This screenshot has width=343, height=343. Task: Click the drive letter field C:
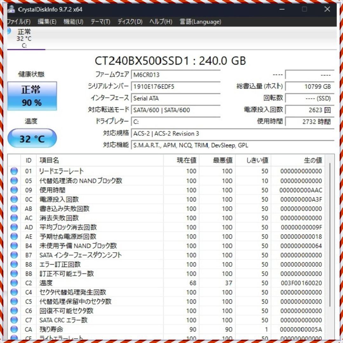[176, 122]
